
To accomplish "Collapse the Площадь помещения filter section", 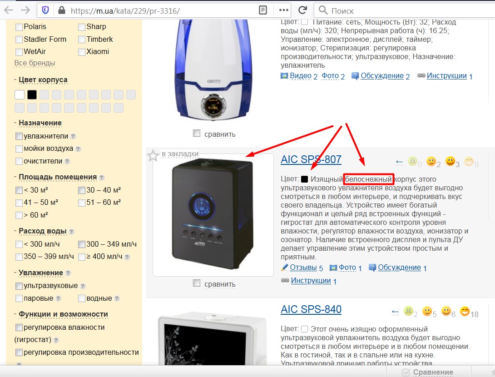I will tap(57, 177).
